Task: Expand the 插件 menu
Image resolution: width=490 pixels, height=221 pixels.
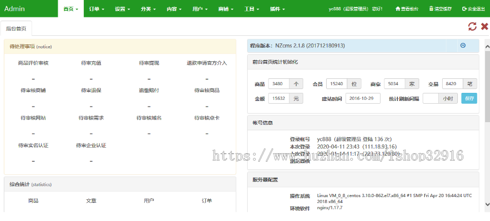Action: coord(278,9)
